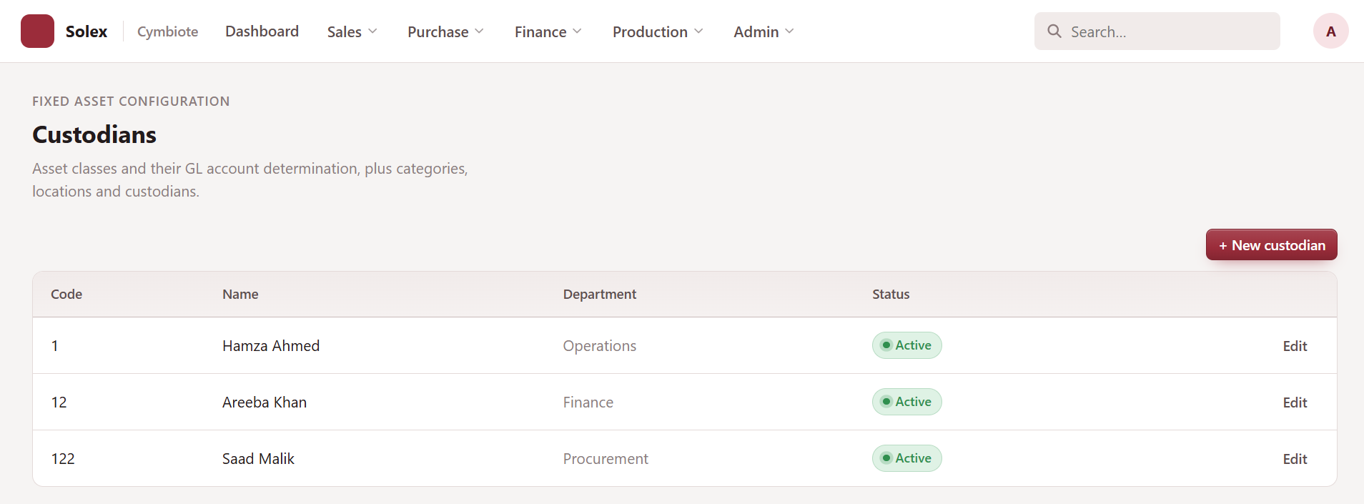
Task: Click the Procurement department cell
Action: pyautogui.click(x=606, y=459)
